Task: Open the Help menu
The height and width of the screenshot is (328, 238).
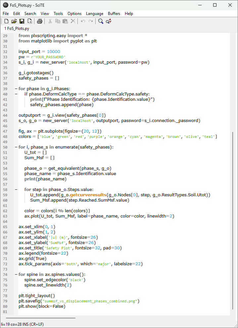Action: pyautogui.click(x=129, y=13)
